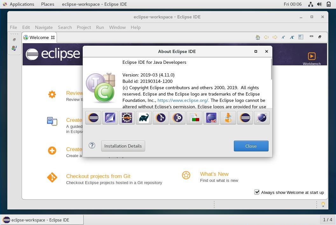Toggle Always show Welcome at start up
The height and width of the screenshot is (225, 336).
pyautogui.click(x=256, y=192)
